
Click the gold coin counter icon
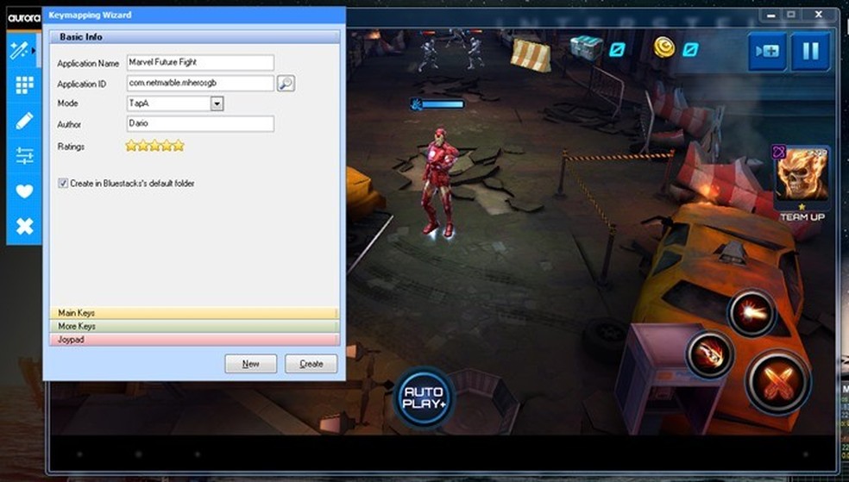(663, 47)
